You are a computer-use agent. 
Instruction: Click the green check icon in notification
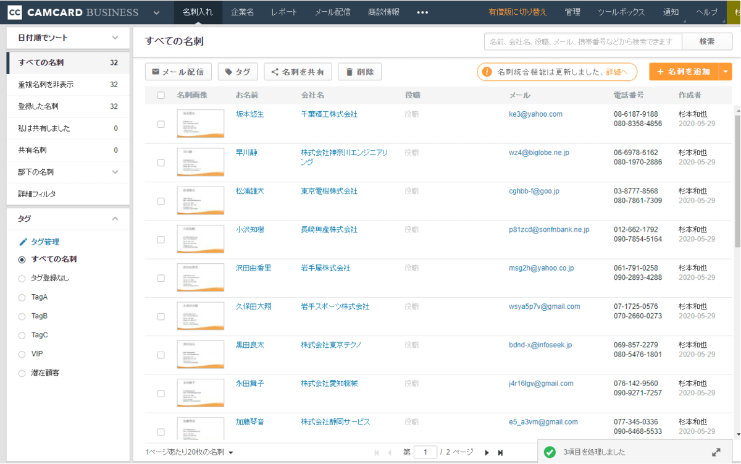(x=550, y=452)
